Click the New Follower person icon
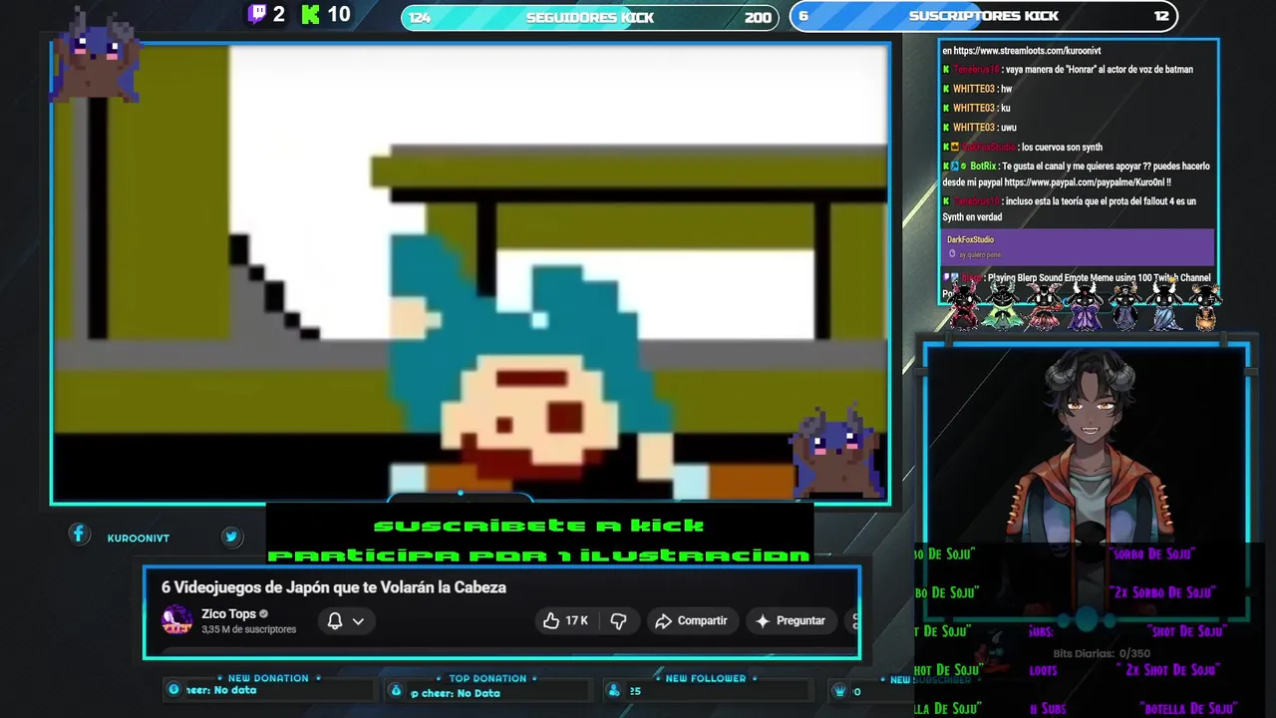 click(x=613, y=690)
